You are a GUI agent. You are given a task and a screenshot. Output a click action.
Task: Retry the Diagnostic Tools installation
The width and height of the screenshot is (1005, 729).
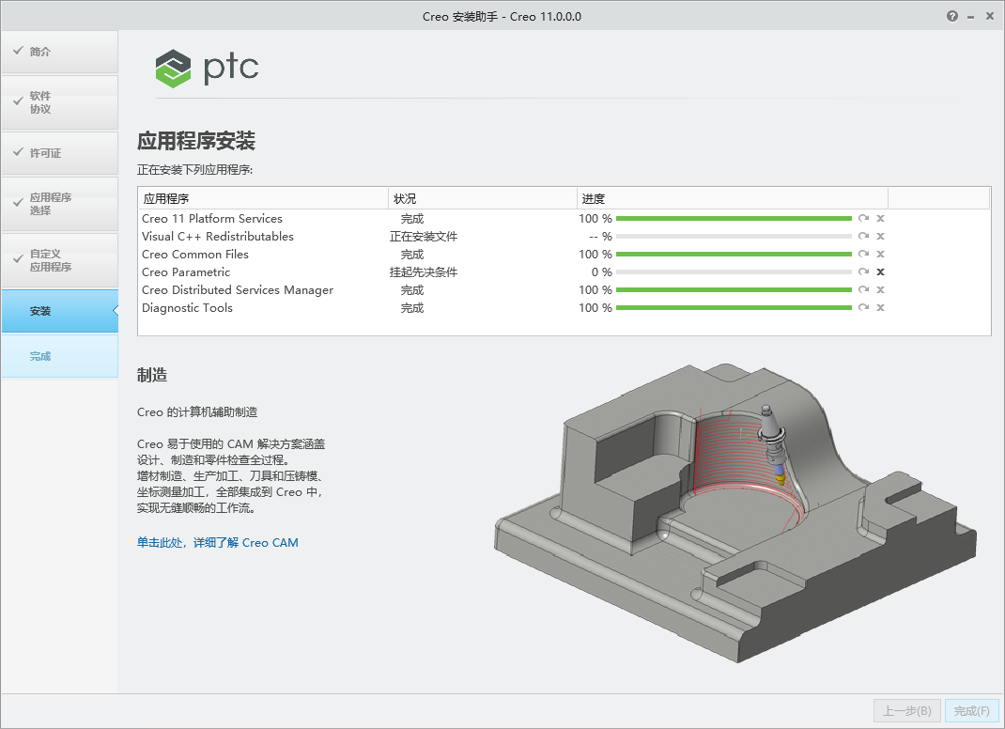(863, 307)
